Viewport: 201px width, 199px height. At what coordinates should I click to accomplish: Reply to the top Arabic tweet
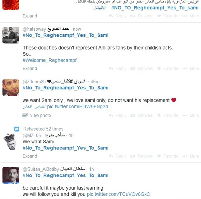click(x=118, y=16)
